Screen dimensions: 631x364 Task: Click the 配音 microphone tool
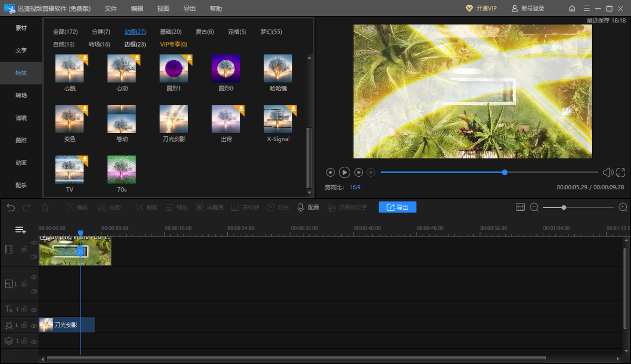[x=309, y=208]
